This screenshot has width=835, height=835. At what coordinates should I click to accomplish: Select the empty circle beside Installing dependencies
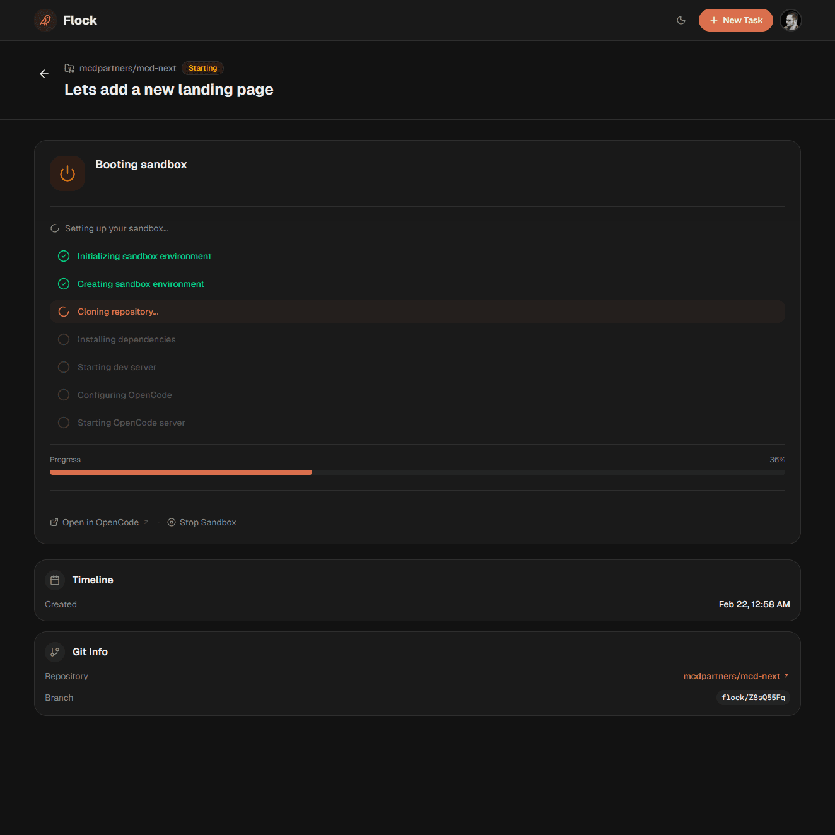tap(63, 339)
